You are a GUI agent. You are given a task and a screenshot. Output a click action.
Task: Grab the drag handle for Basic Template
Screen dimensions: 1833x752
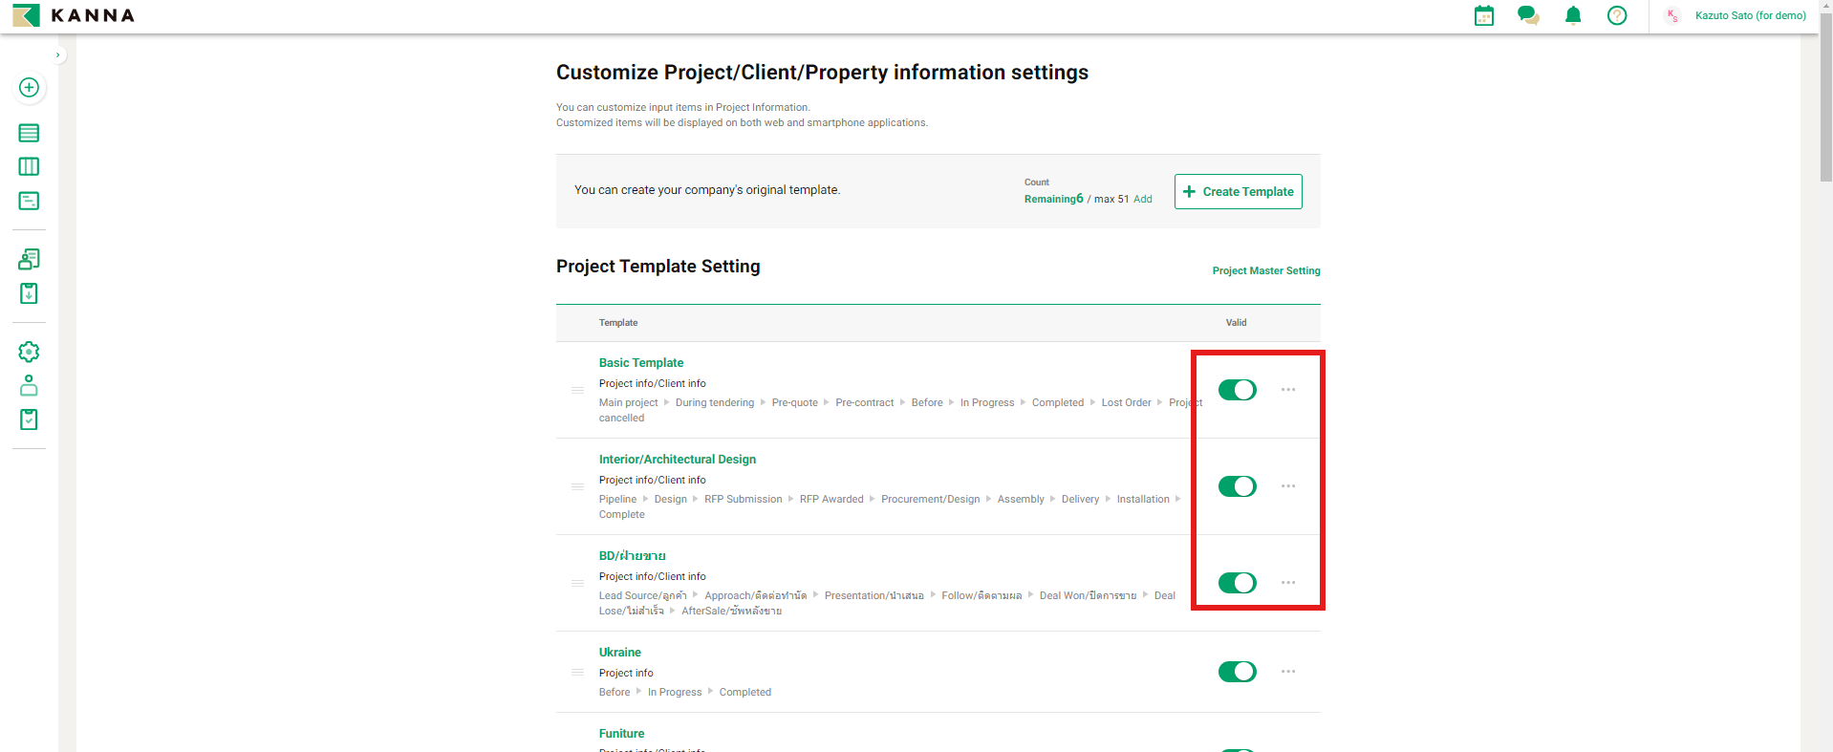(577, 390)
